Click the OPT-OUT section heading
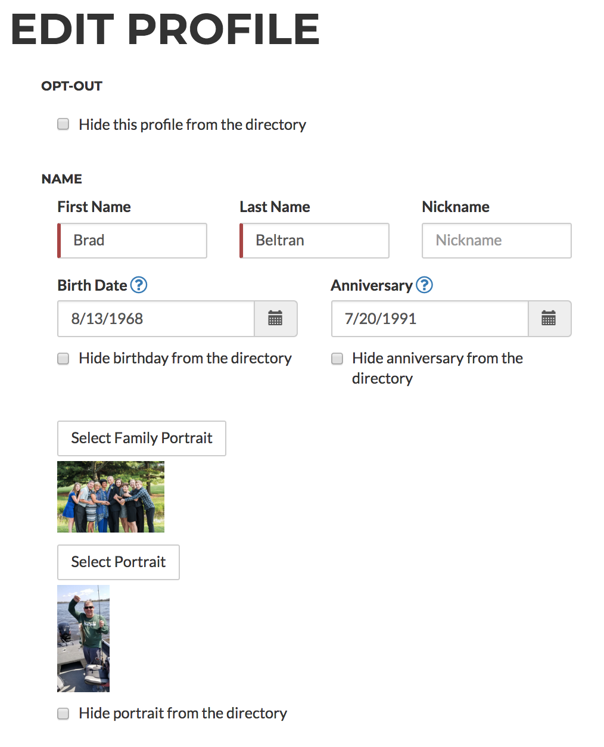The width and height of the screenshot is (604, 747). pos(72,86)
